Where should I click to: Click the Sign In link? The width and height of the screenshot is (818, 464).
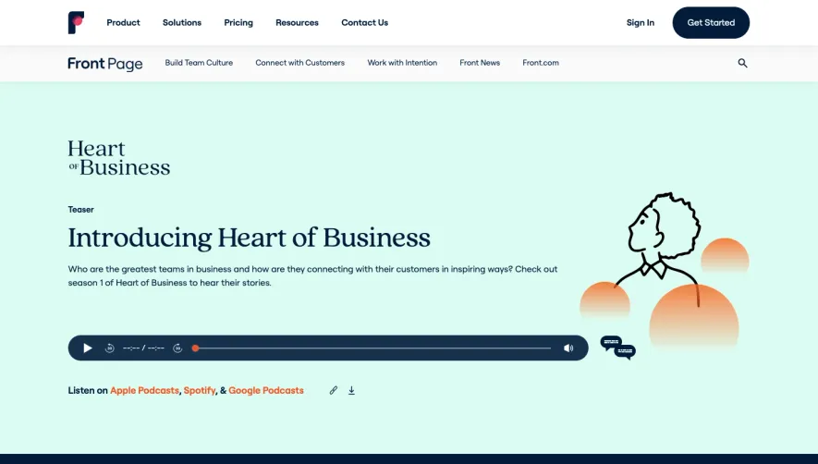point(641,22)
